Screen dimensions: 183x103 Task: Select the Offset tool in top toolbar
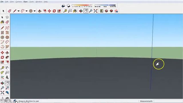(45, 11)
